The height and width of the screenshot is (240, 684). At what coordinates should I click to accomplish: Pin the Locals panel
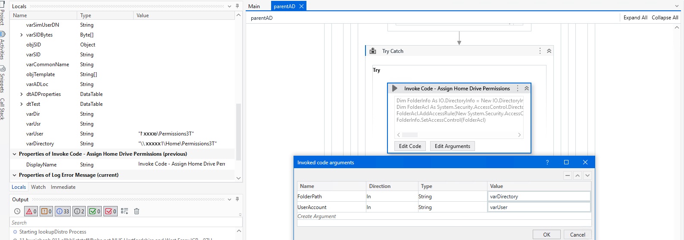coord(237,6)
